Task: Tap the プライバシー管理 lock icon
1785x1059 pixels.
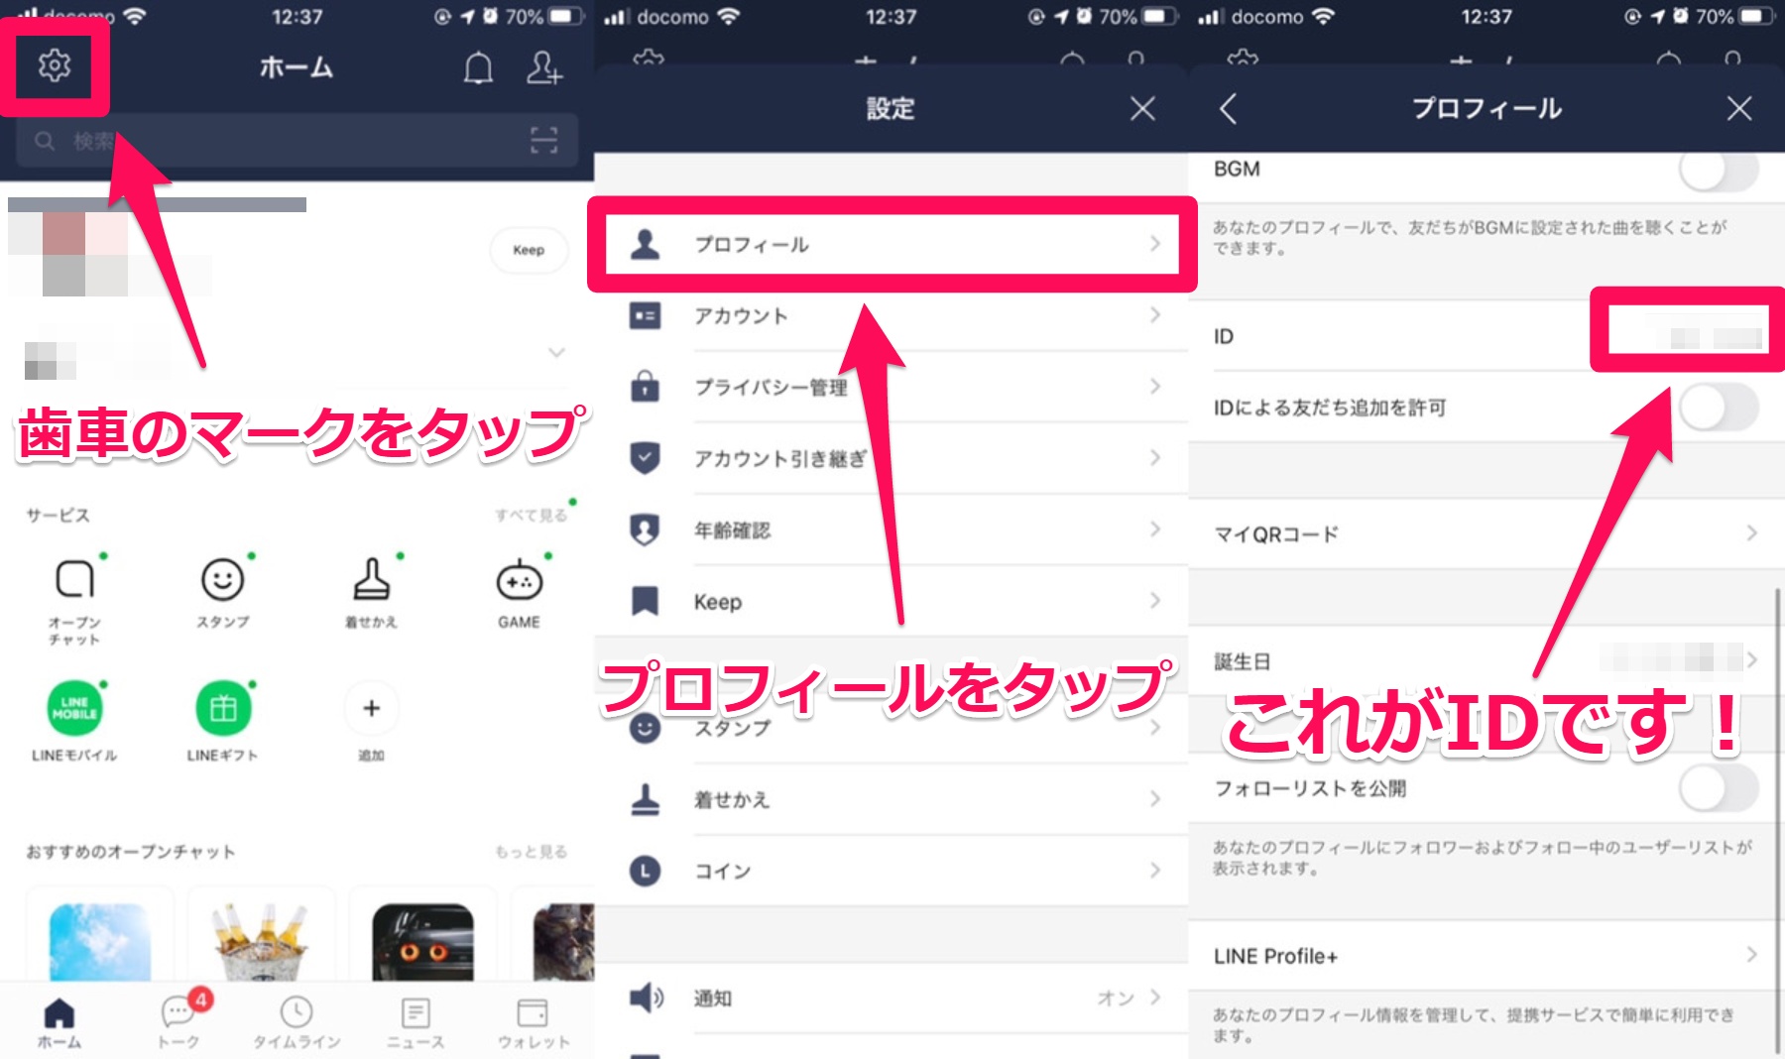Action: (x=646, y=386)
